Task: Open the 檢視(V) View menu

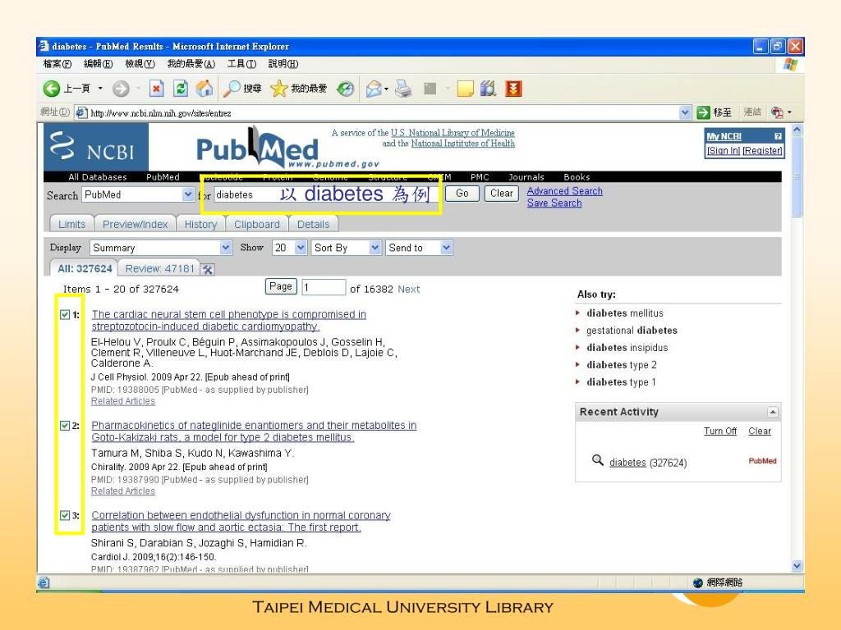Action: 140,64
